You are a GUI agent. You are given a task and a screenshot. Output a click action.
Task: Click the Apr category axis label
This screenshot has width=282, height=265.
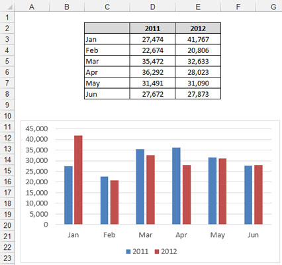coord(181,235)
